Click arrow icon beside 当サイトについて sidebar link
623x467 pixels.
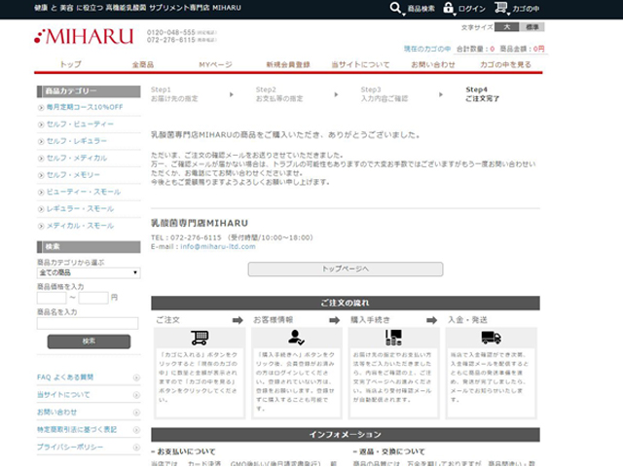pyautogui.click(x=136, y=395)
